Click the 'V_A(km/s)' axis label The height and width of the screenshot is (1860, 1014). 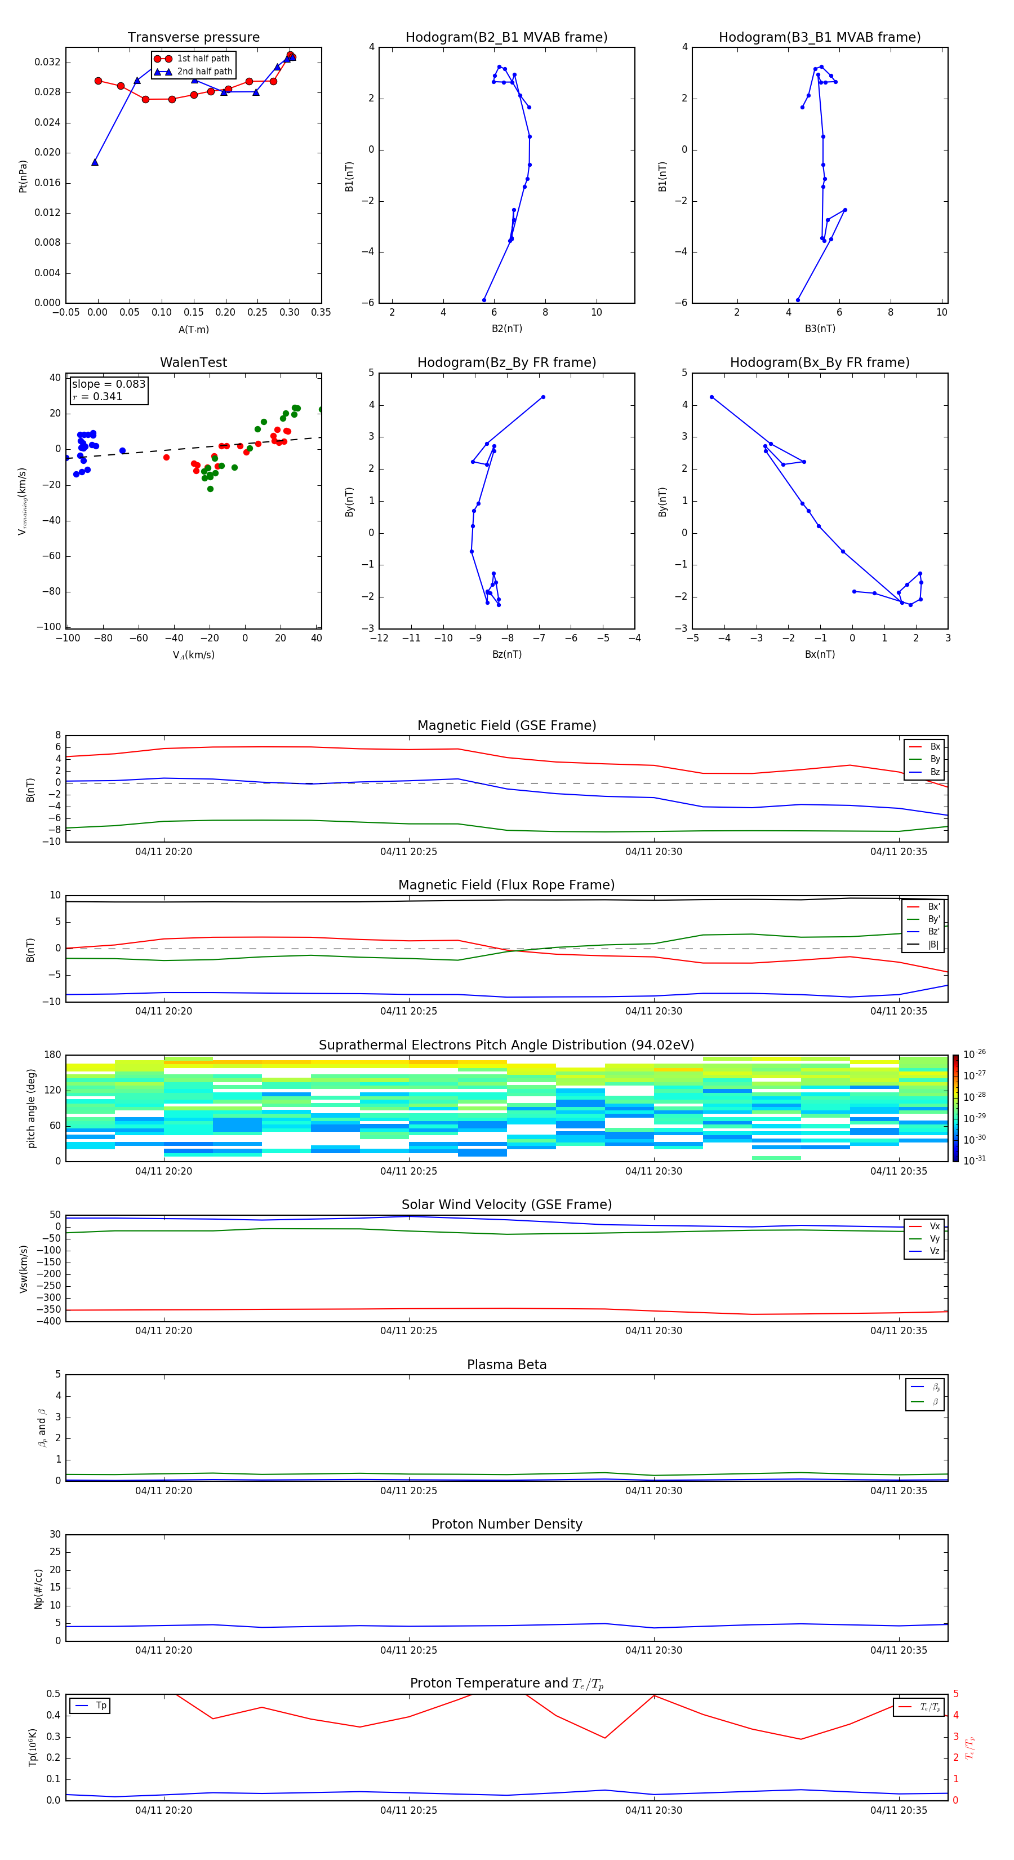pyautogui.click(x=193, y=655)
